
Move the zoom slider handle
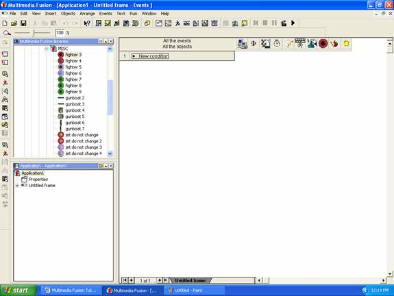coord(34,33)
